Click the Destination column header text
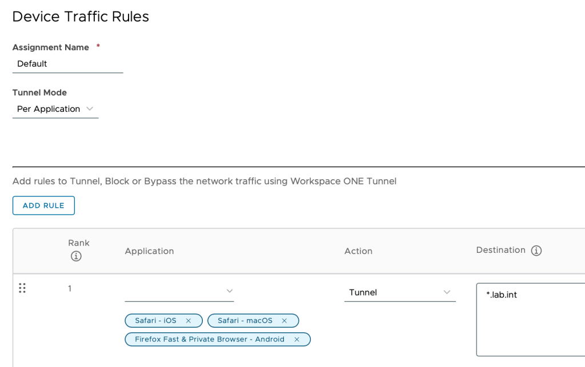Viewport: 585px width, 367px height. (500, 250)
